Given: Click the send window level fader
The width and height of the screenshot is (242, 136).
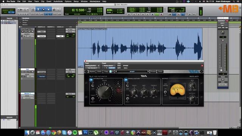Looking at the screenshot, I should [x=221, y=70].
